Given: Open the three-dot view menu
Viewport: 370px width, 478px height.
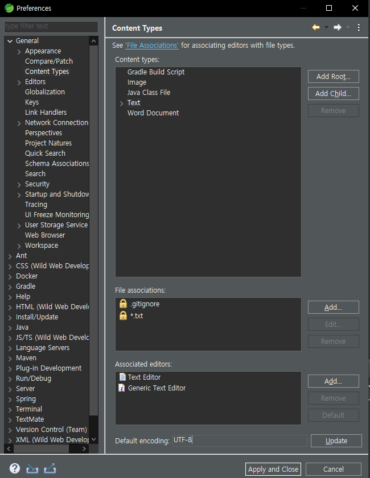Looking at the screenshot, I should (x=359, y=27).
